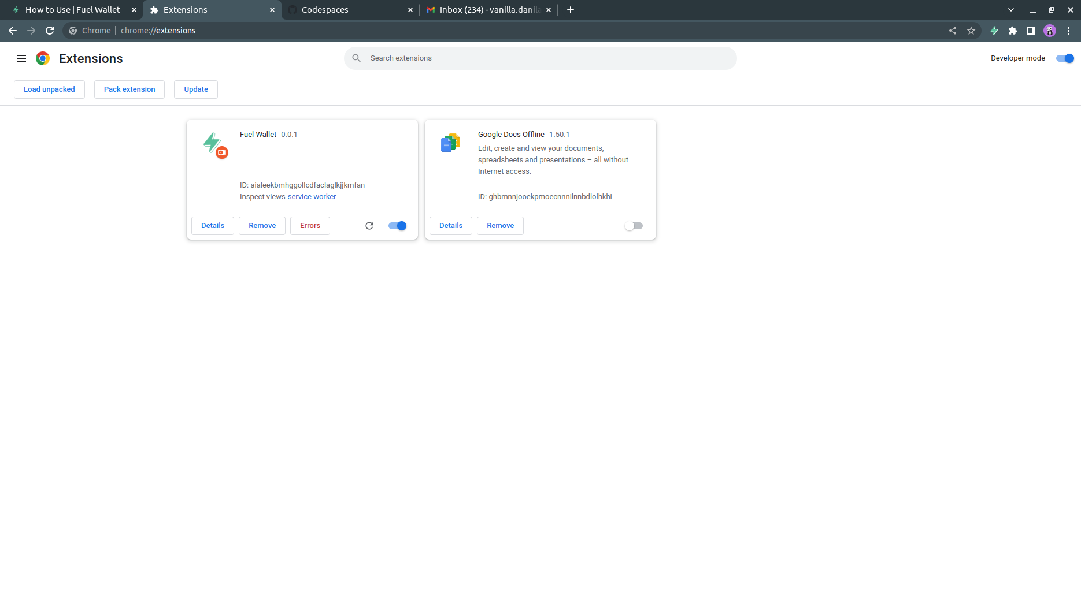Open Chrome's three-dot menu
This screenshot has height=608, width=1081.
(x=1069, y=31)
